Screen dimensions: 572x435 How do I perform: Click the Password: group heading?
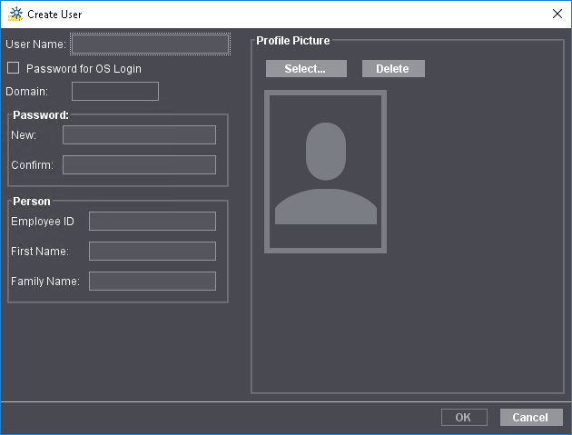click(x=41, y=115)
